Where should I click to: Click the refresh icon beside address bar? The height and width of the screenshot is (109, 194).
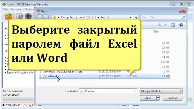click(x=136, y=17)
